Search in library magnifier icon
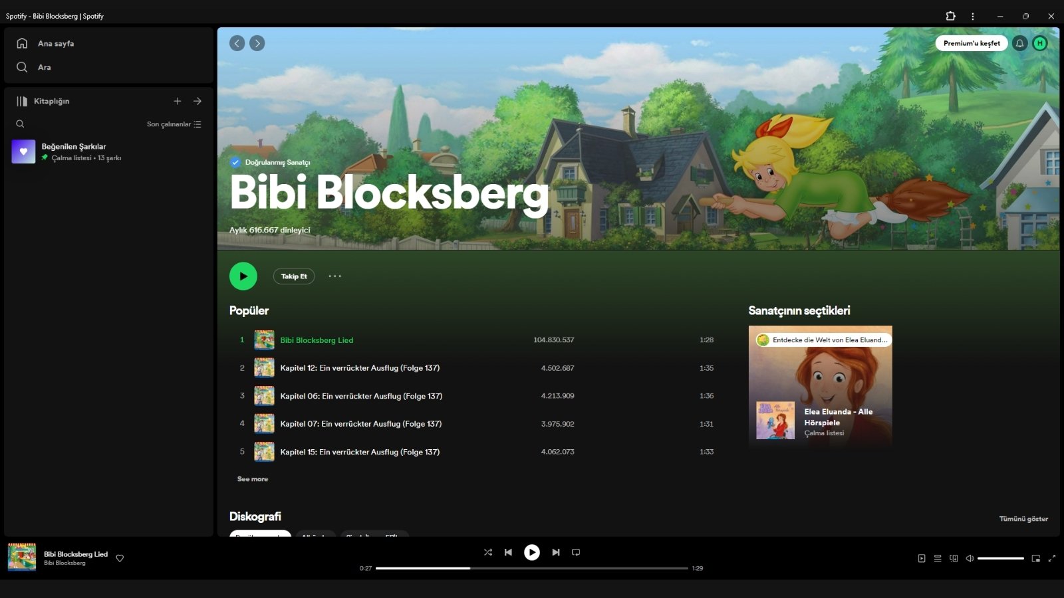Image resolution: width=1064 pixels, height=598 pixels. point(20,124)
